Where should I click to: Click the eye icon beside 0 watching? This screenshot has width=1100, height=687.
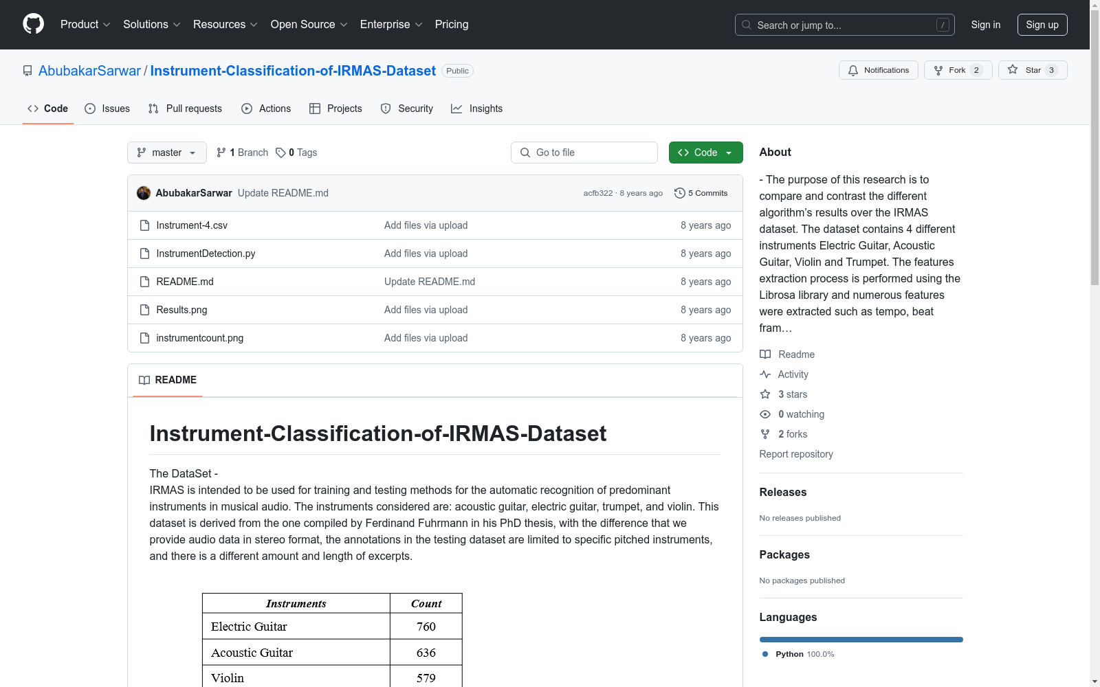click(765, 414)
